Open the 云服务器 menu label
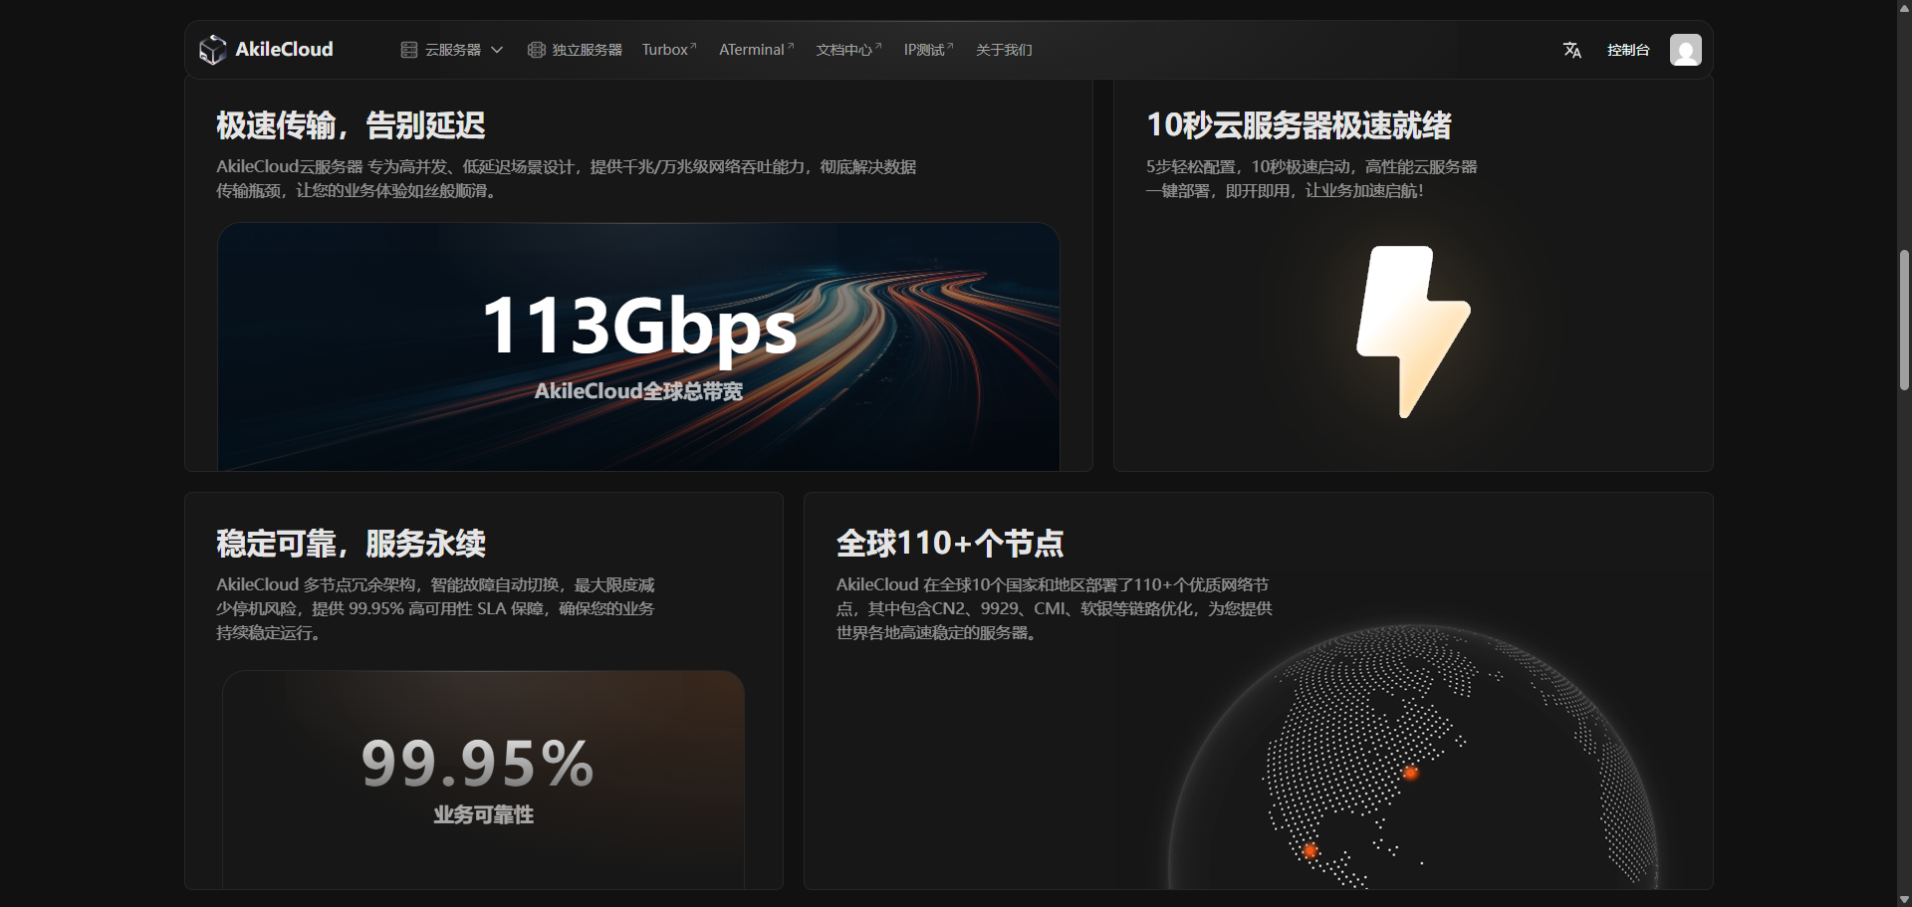The image size is (1912, 907). point(453,50)
